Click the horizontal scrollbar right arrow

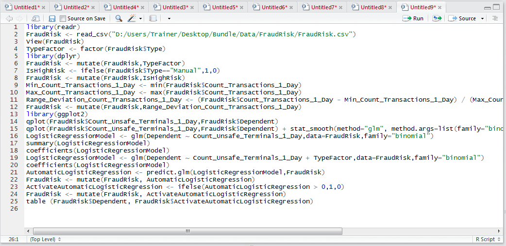500,231
